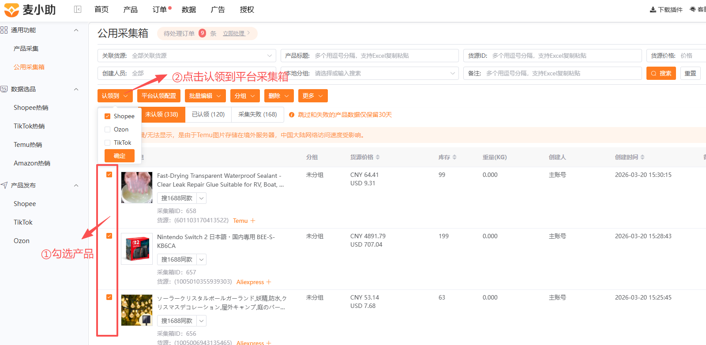The height and width of the screenshot is (345, 706).
Task: Open the 订单 top menu
Action: coord(160,10)
